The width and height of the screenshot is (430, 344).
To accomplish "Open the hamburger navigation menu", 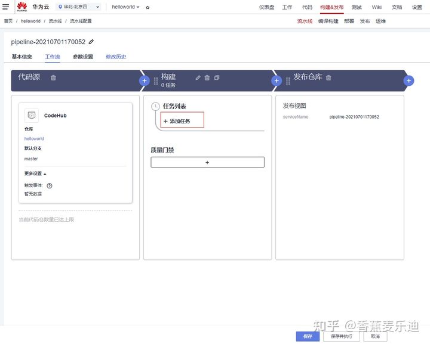I will click(x=5, y=7).
